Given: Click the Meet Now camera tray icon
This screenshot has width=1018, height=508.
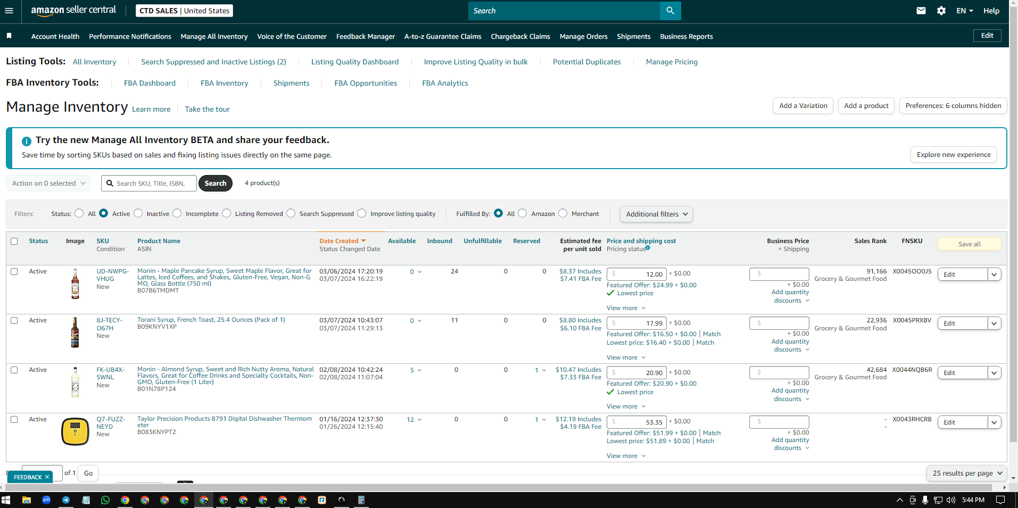Looking at the screenshot, I should pos(913,500).
